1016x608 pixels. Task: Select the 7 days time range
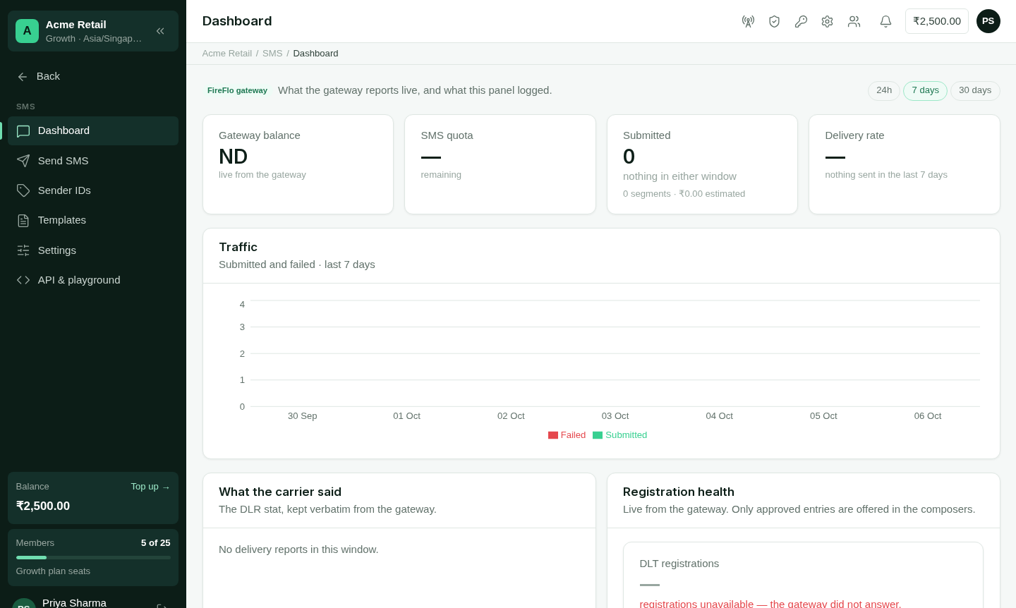(x=925, y=91)
